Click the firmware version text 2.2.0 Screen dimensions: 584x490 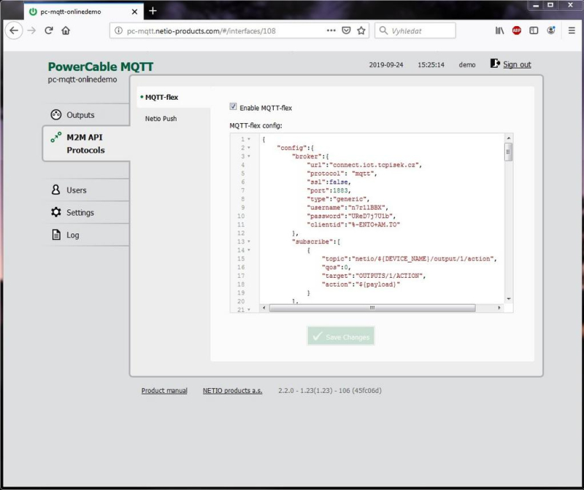pos(330,391)
